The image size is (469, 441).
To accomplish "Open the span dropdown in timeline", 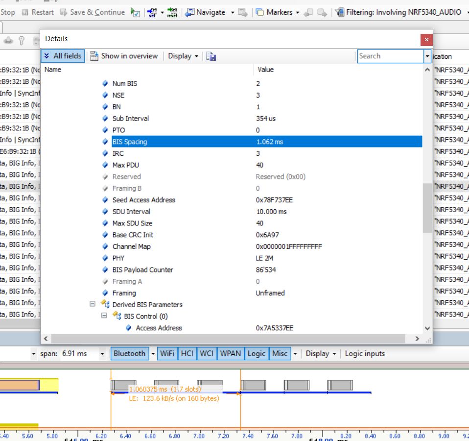I will [x=102, y=354].
